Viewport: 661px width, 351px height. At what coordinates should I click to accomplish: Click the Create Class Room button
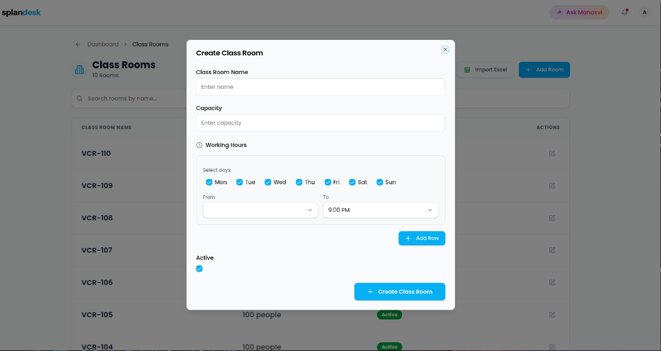point(400,292)
